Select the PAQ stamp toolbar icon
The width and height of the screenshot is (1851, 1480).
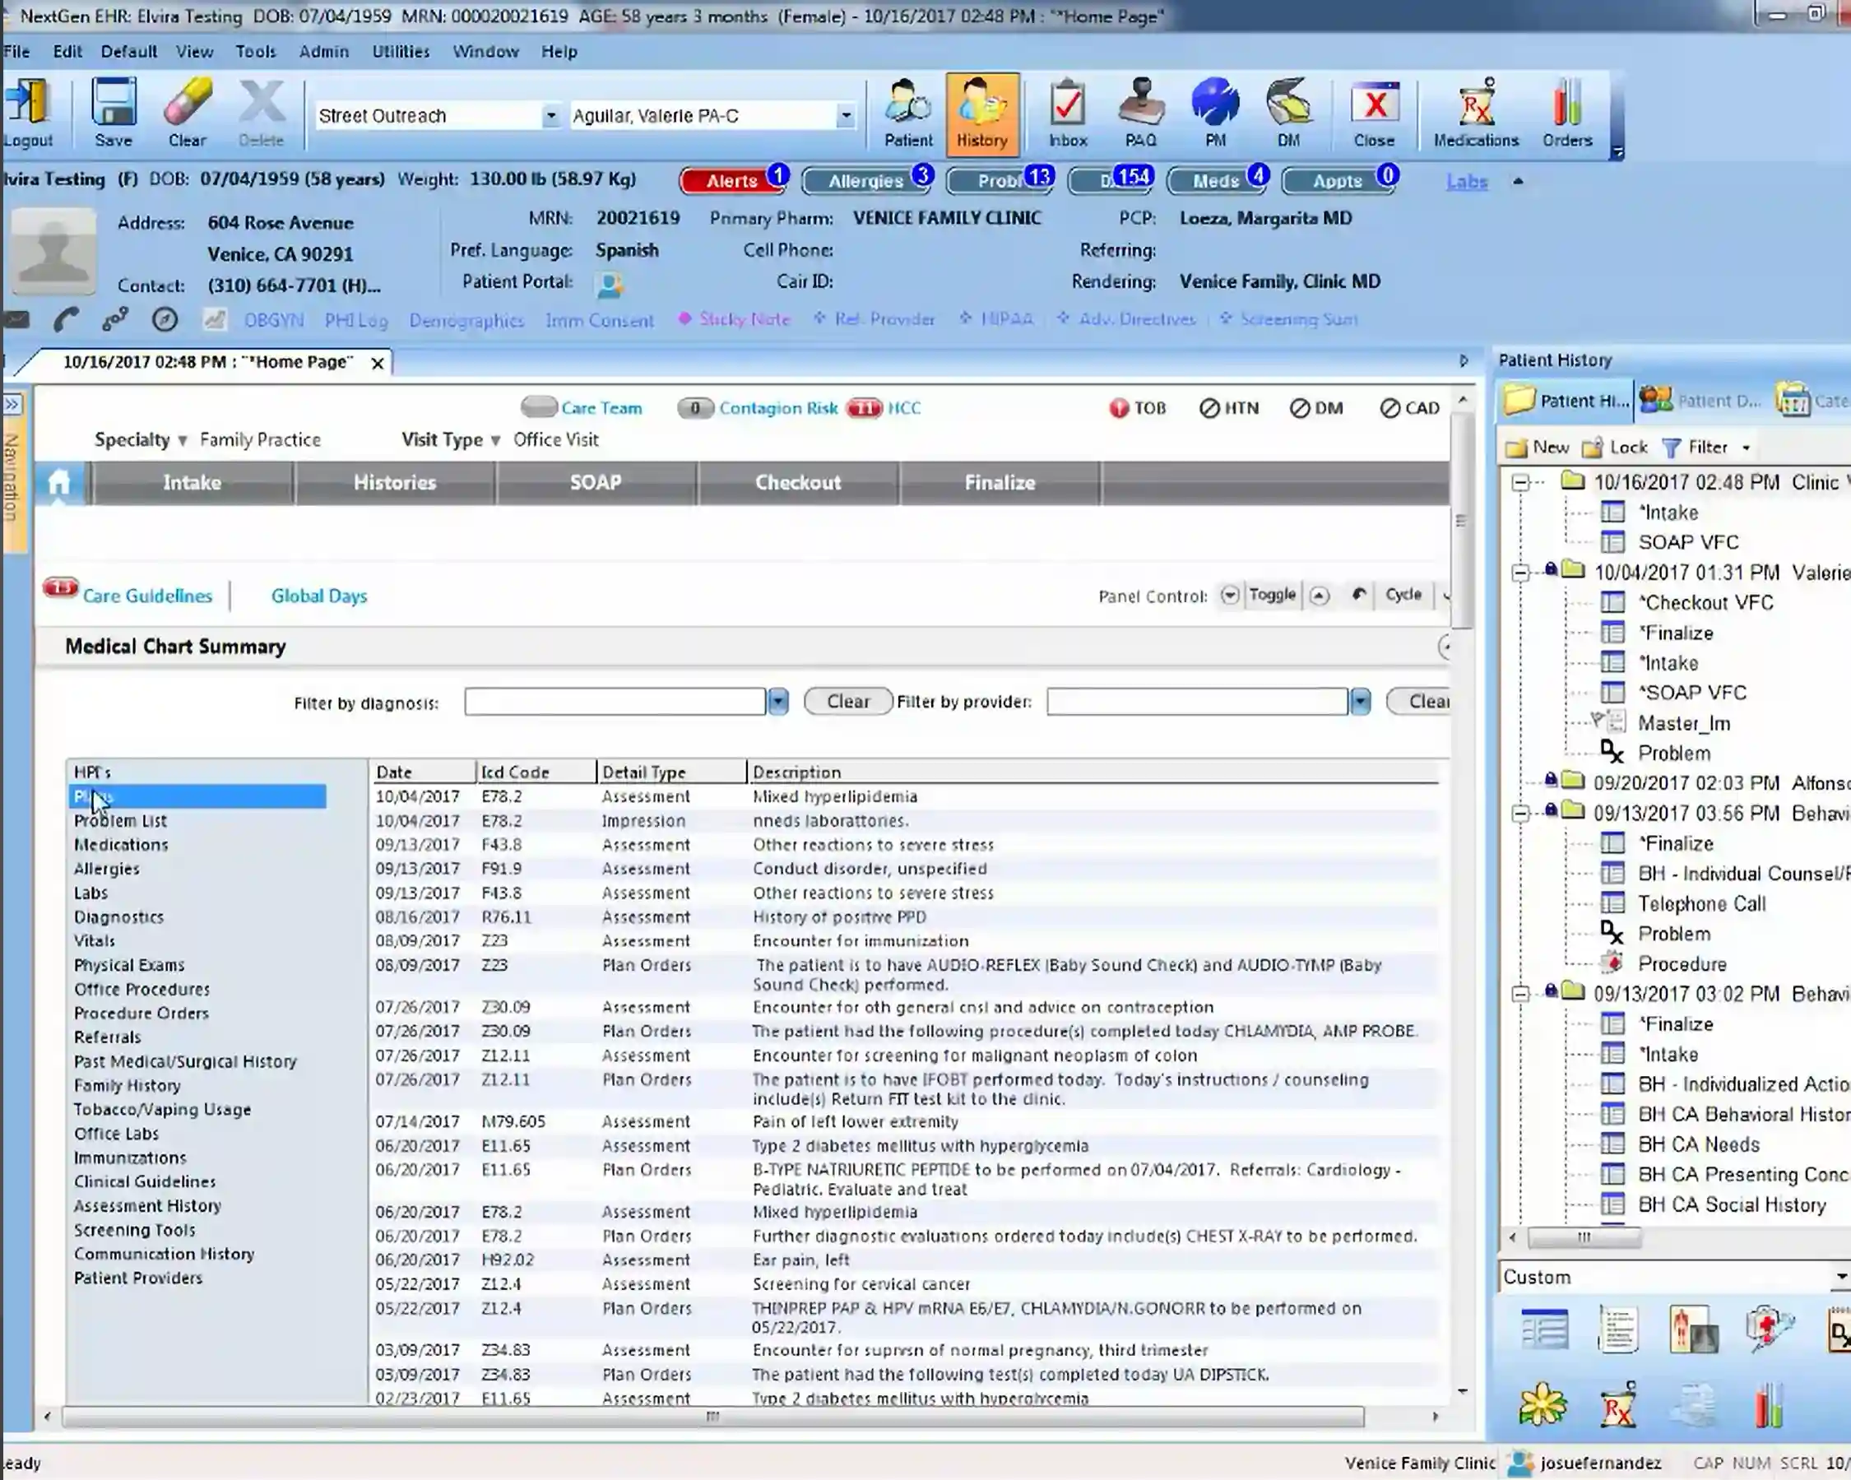[x=1141, y=112]
